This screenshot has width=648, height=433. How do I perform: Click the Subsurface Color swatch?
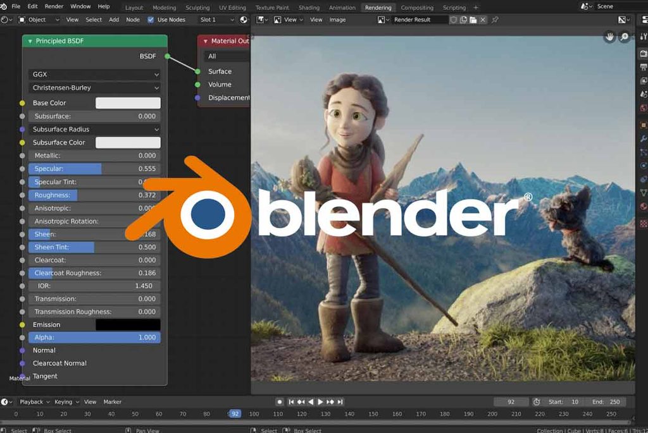[128, 142]
